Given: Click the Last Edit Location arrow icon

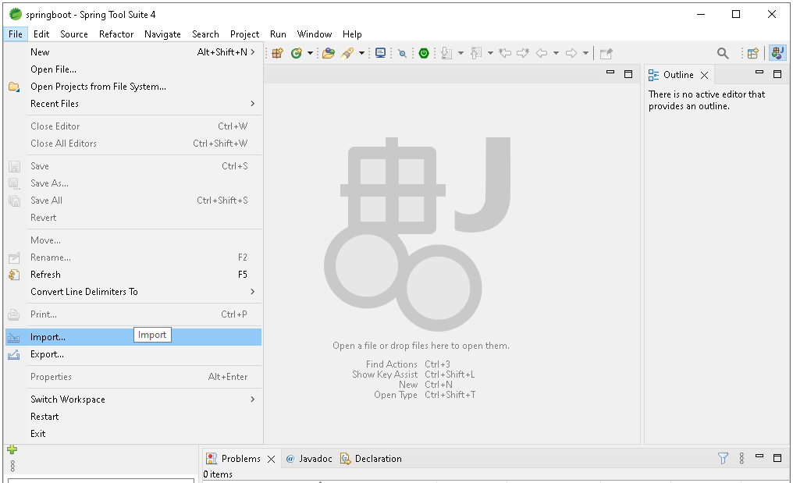Looking at the screenshot, I should (x=505, y=53).
